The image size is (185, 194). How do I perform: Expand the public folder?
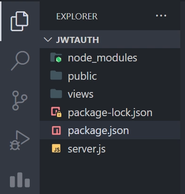point(110,76)
